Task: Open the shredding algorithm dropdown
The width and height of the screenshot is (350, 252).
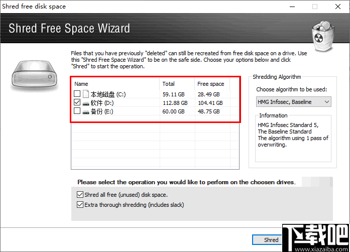Action: 293,102
